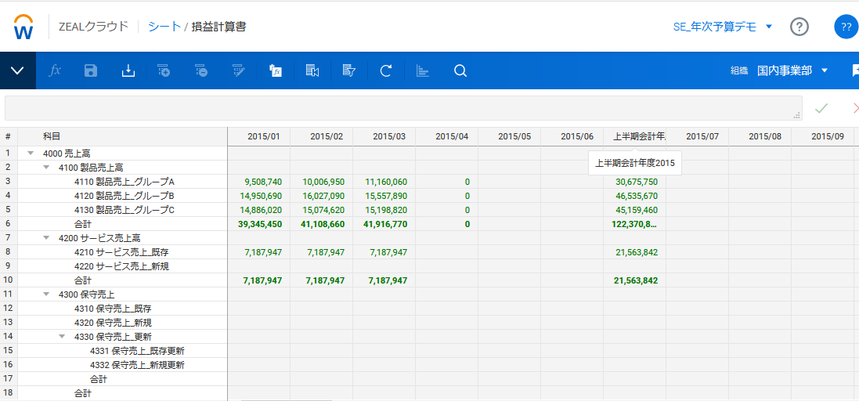Click the Workday logo icon
Screen dimensions: 859x401
click(24, 27)
